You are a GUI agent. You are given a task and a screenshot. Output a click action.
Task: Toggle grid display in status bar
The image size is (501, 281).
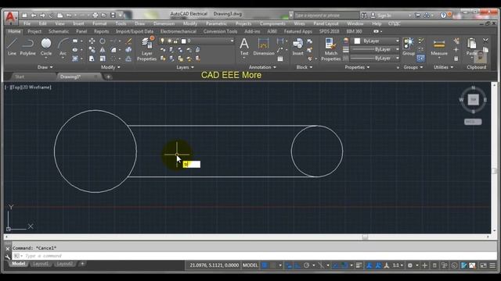[x=265, y=265]
